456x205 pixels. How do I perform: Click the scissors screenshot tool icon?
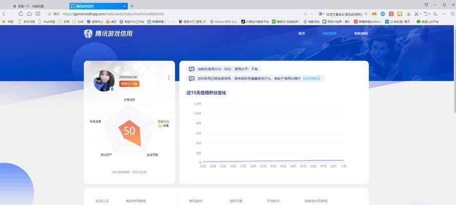(416, 14)
